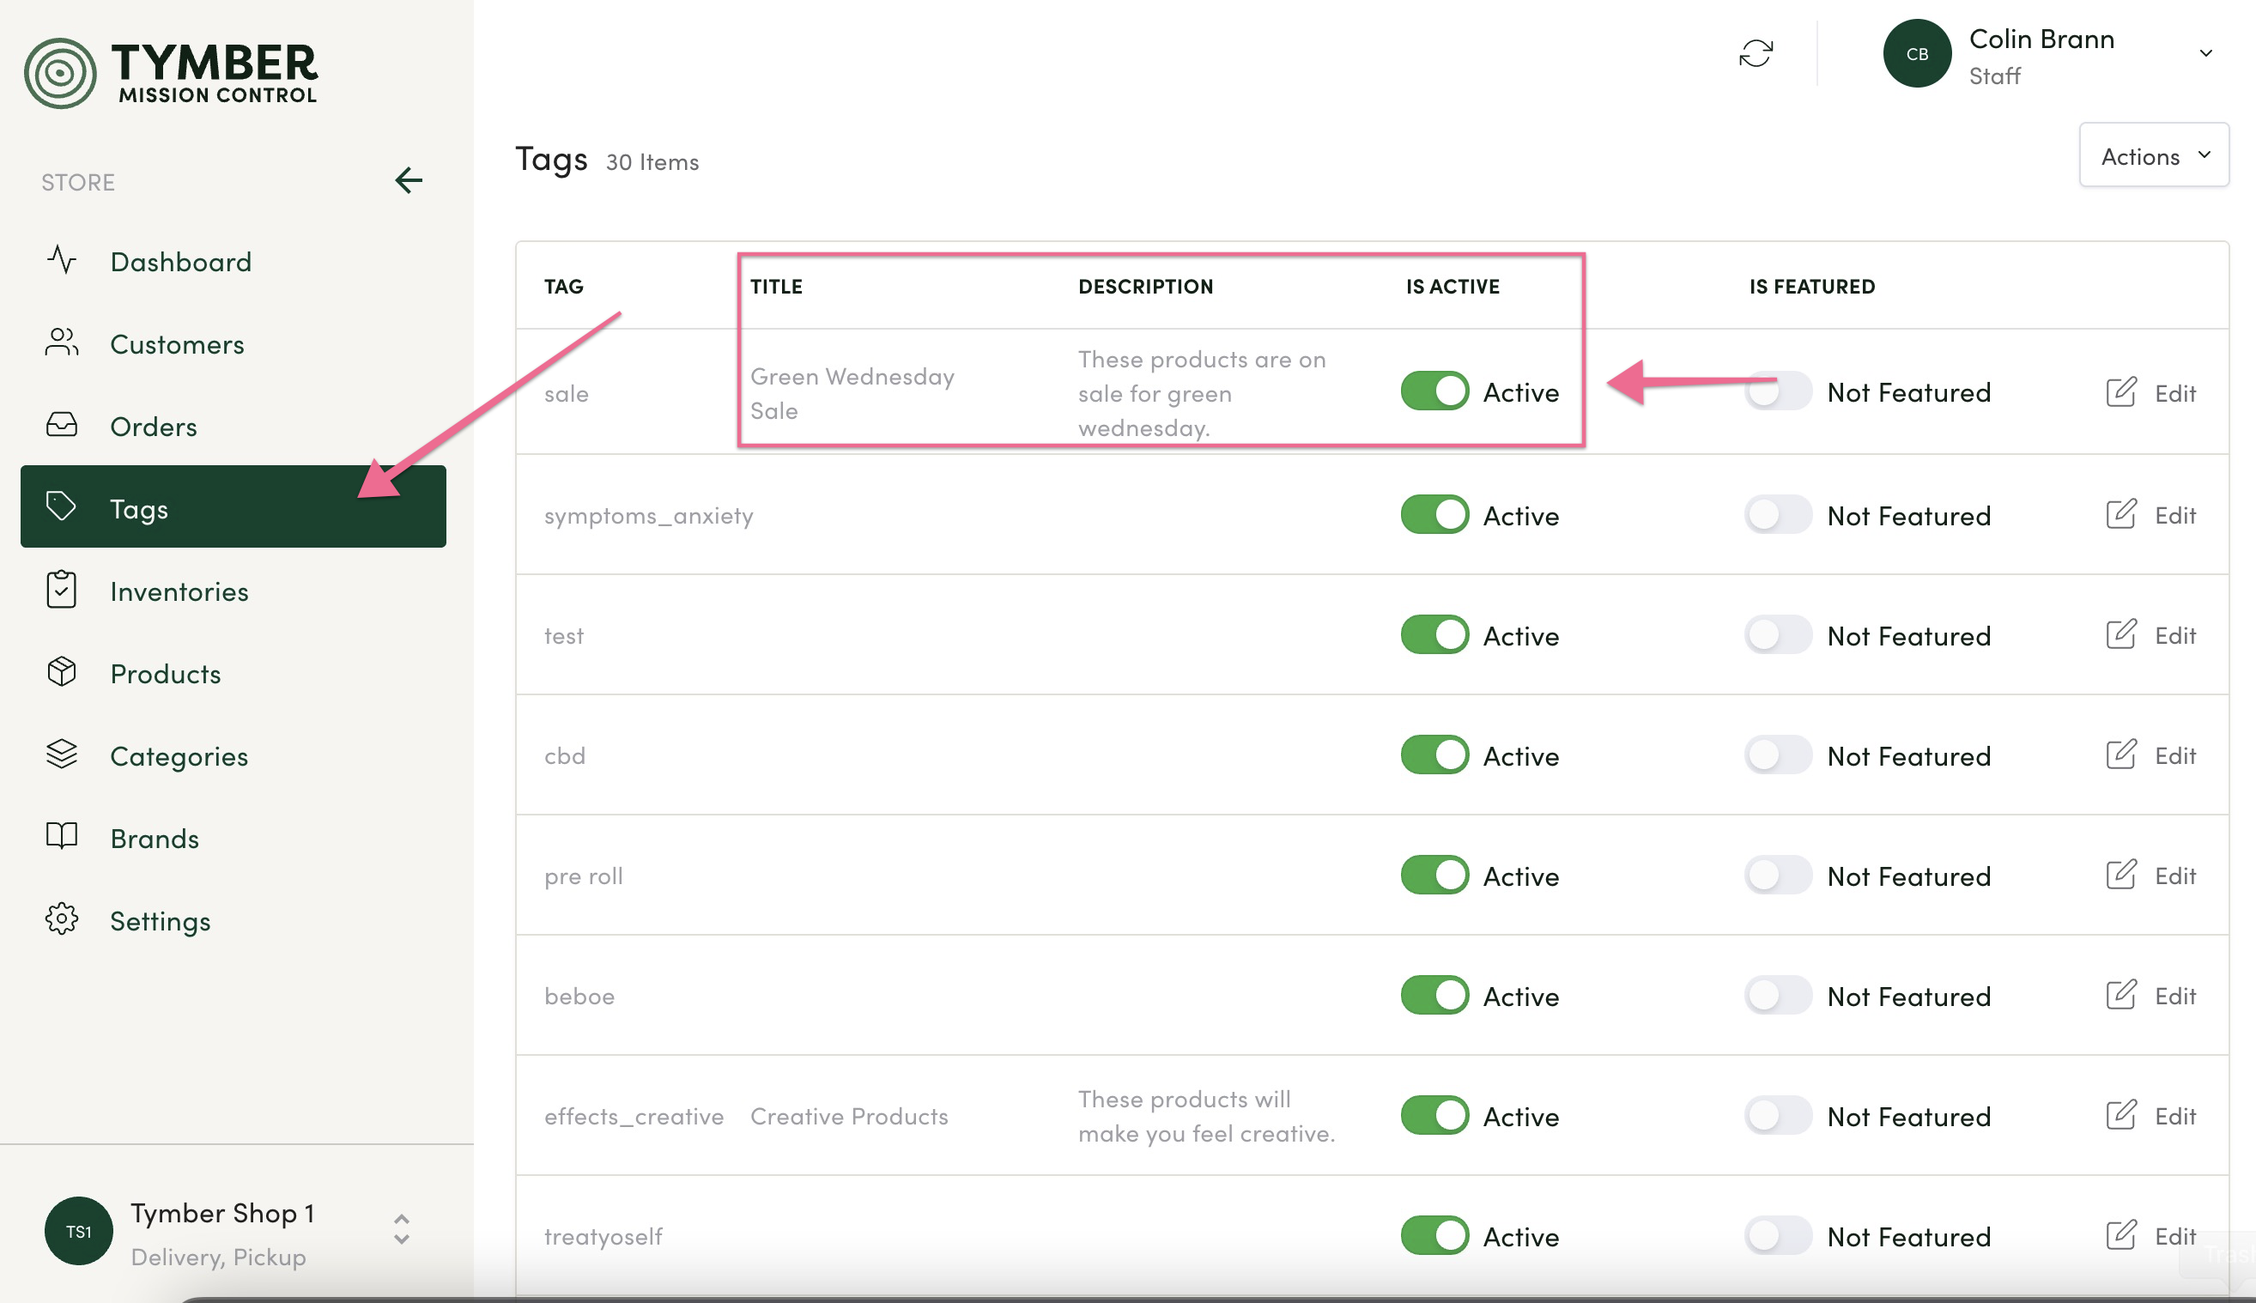Click the Green Wednesday Sale title
2256x1303 pixels.
tap(851, 393)
